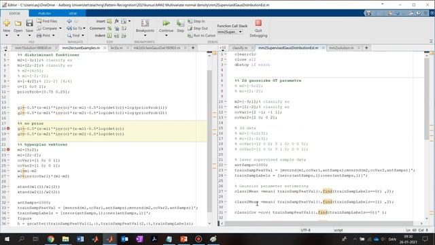Close the mm2lectureExamples.m tab
The height and width of the screenshot is (245, 435).
pyautogui.click(x=105, y=48)
